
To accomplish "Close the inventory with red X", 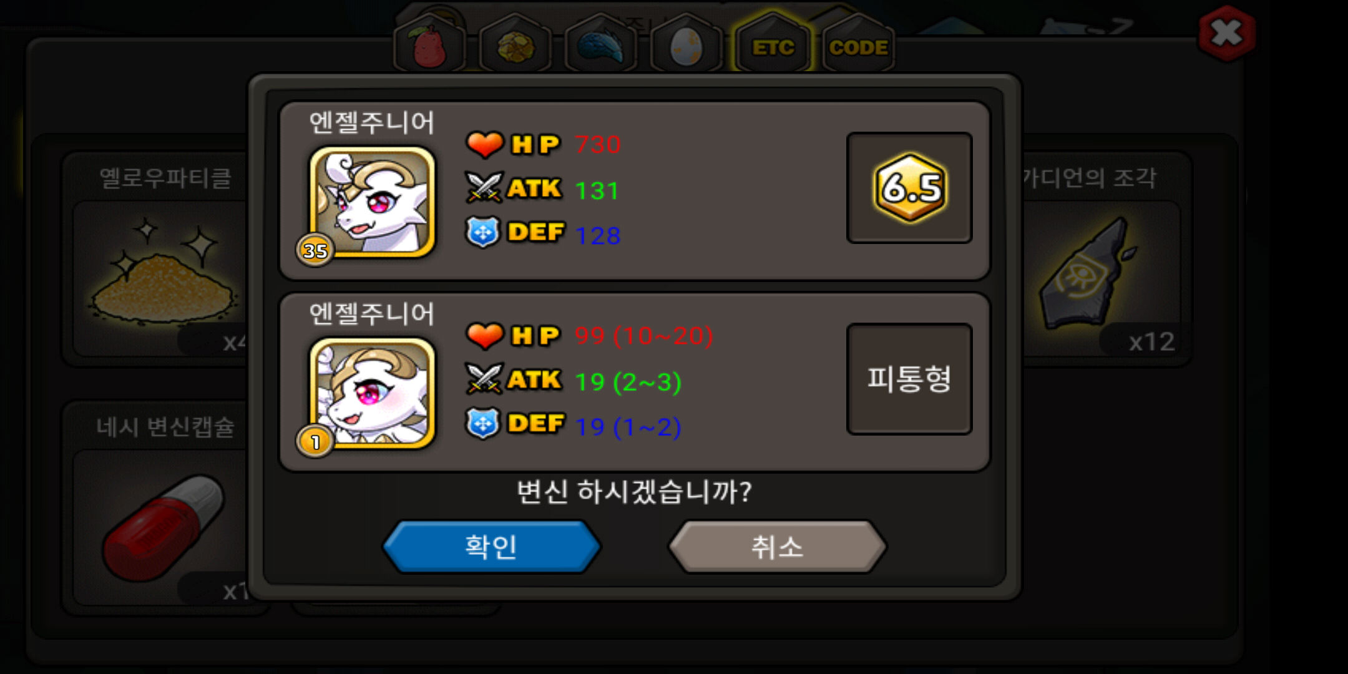I will [1227, 34].
